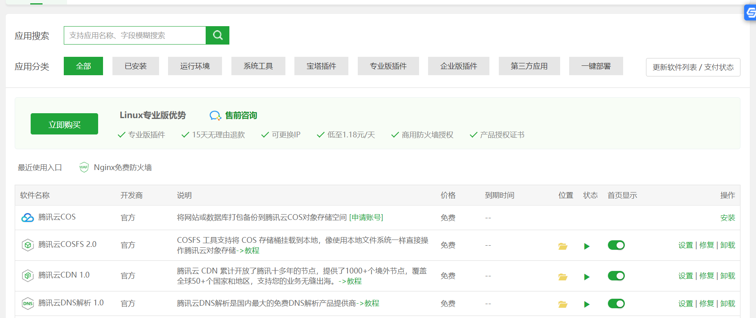Click status play icon for 腾讯云DNS解析 1.0
756x318 pixels.
(x=587, y=304)
